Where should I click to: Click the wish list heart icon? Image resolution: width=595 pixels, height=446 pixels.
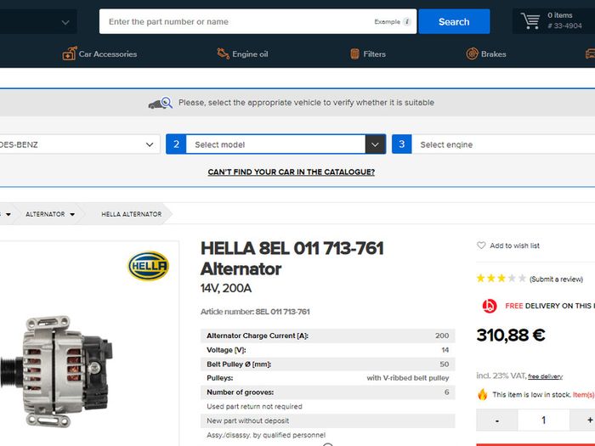pyautogui.click(x=481, y=246)
